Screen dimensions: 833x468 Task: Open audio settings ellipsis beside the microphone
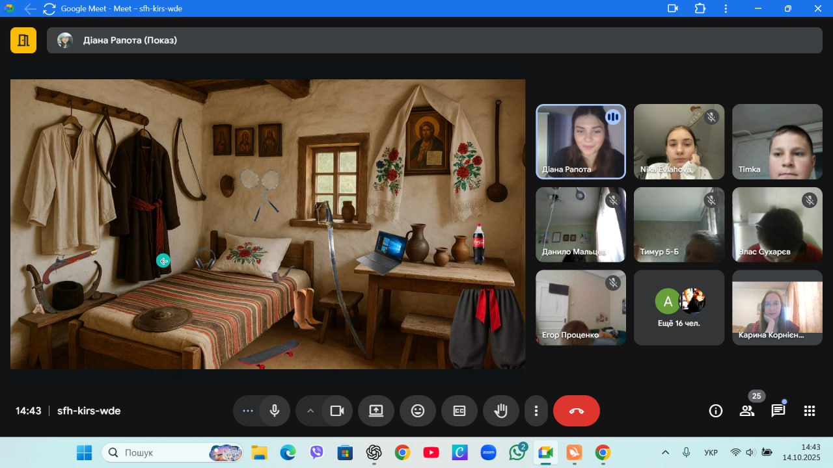pyautogui.click(x=247, y=411)
